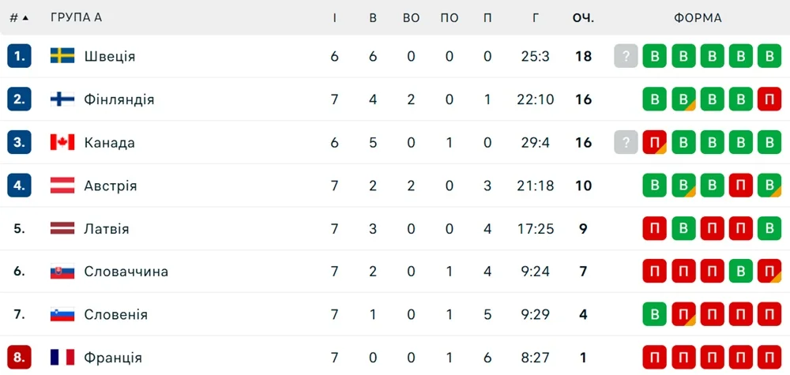Open the Швеція team link
790x375 pixels.
110,56
